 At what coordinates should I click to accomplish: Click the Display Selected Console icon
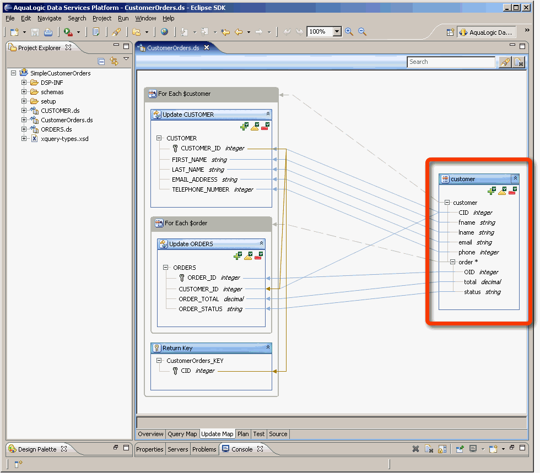[473, 449]
